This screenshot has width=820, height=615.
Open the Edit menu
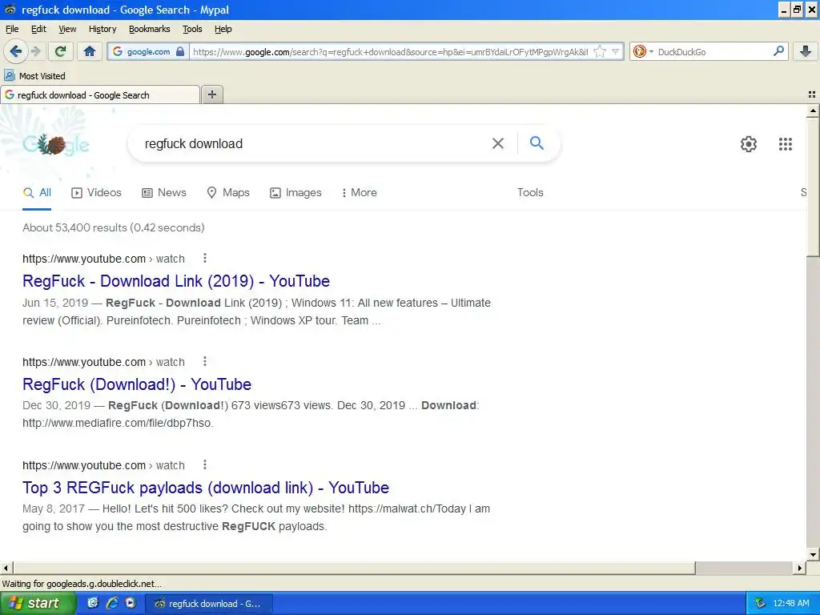point(38,29)
